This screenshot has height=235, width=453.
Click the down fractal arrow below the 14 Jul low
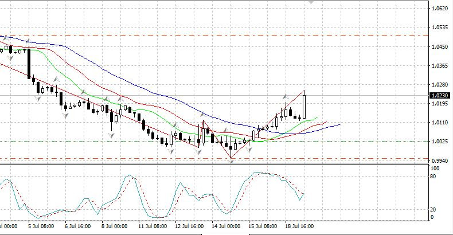click(231, 162)
